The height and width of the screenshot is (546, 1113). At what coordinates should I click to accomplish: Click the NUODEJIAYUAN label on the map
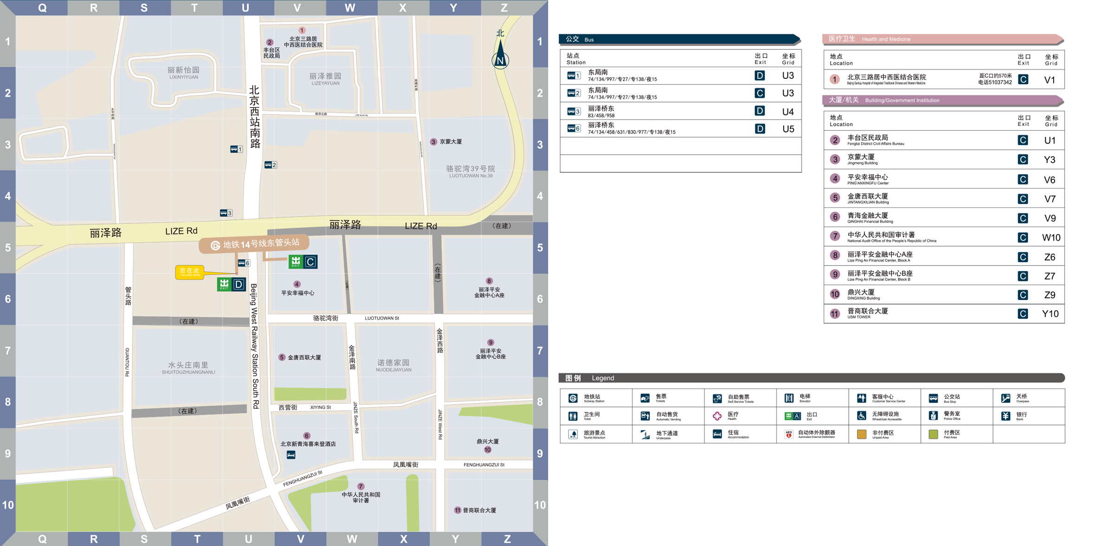tap(394, 370)
